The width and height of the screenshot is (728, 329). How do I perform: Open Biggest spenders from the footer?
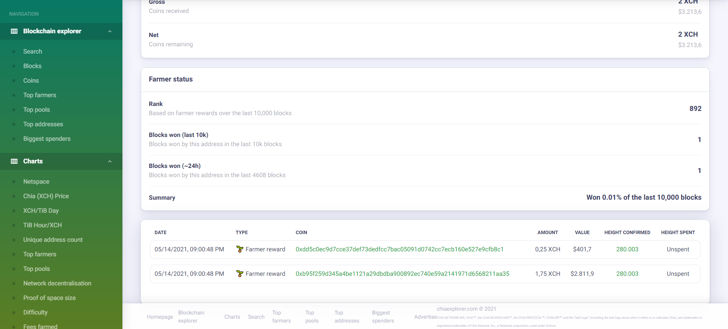pyautogui.click(x=383, y=317)
